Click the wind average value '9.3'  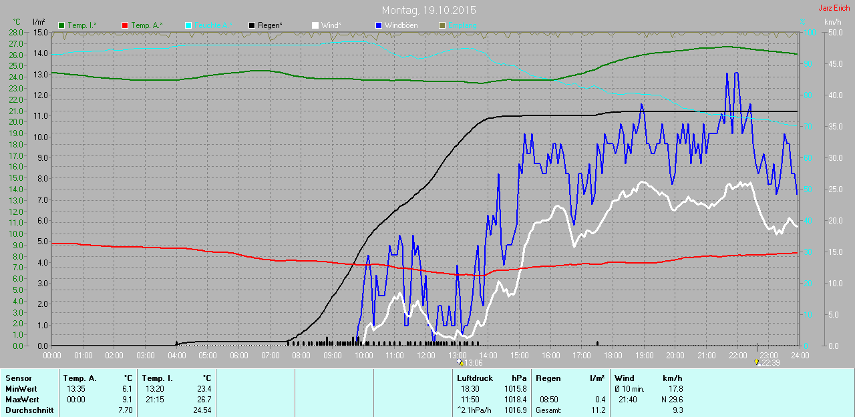coord(677,410)
